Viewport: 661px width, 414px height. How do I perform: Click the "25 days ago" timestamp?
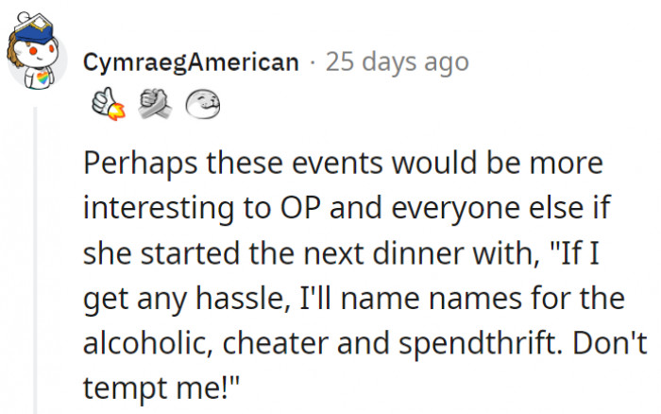coord(397,62)
